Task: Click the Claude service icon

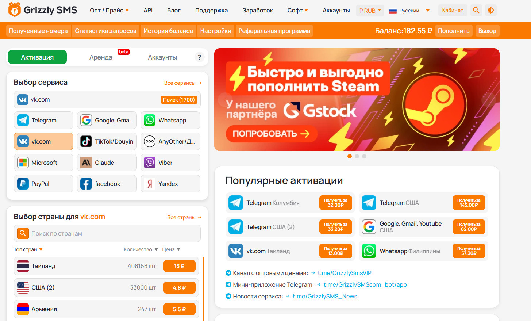Action: pos(86,163)
